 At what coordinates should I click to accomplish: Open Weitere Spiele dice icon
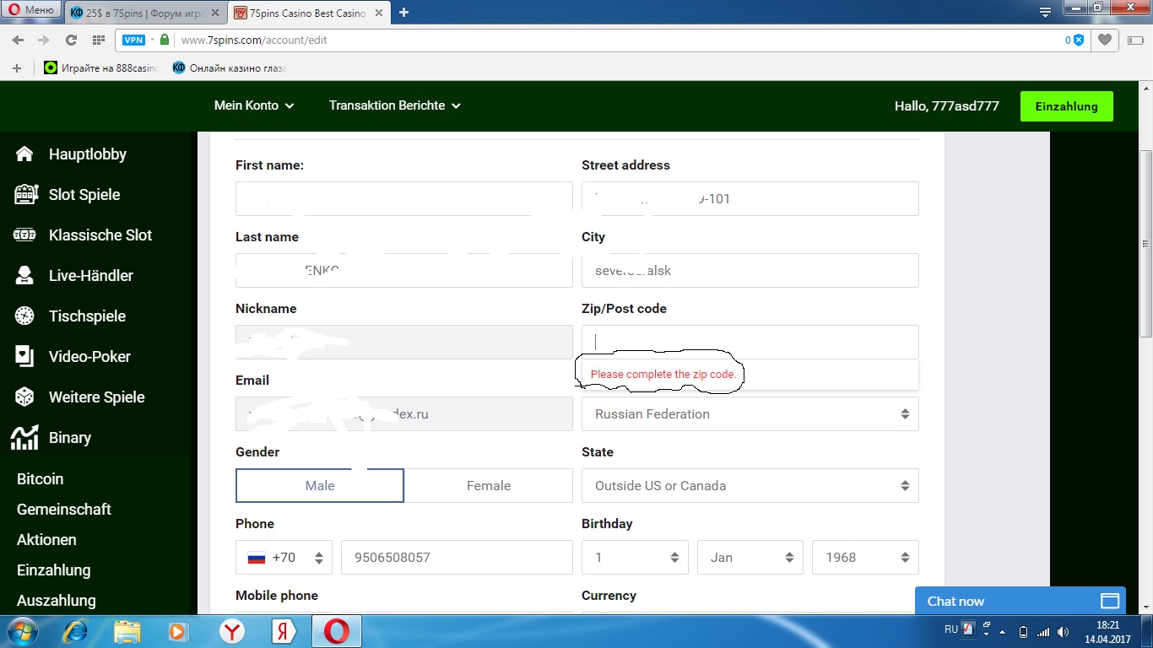click(x=24, y=397)
